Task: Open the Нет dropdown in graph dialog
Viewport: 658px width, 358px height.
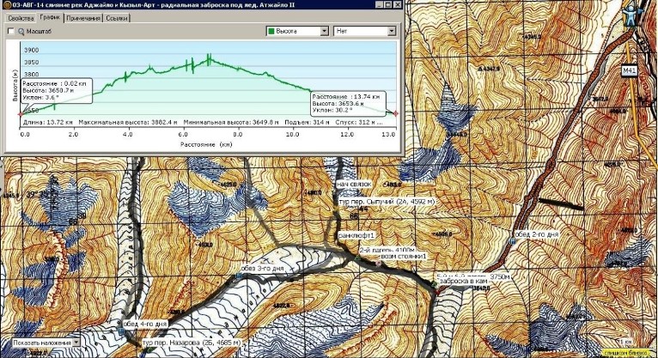Action: [x=391, y=31]
